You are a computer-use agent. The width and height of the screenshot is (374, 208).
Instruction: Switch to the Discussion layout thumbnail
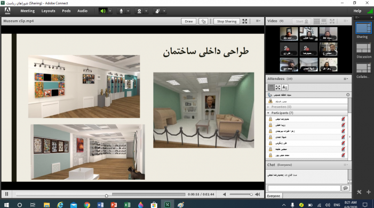pyautogui.click(x=363, y=48)
